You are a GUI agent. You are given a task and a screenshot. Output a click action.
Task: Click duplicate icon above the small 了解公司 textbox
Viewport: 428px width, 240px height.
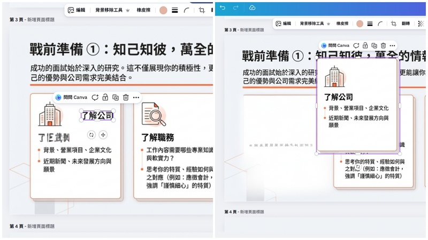pos(116,98)
